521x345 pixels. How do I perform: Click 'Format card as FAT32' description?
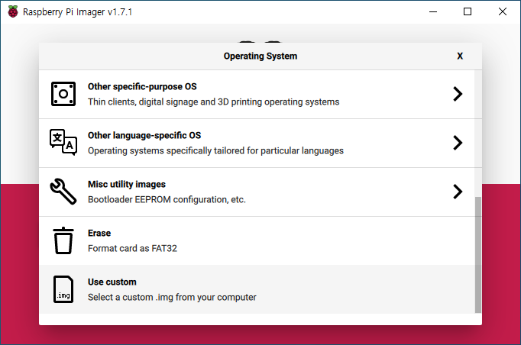[132, 248]
